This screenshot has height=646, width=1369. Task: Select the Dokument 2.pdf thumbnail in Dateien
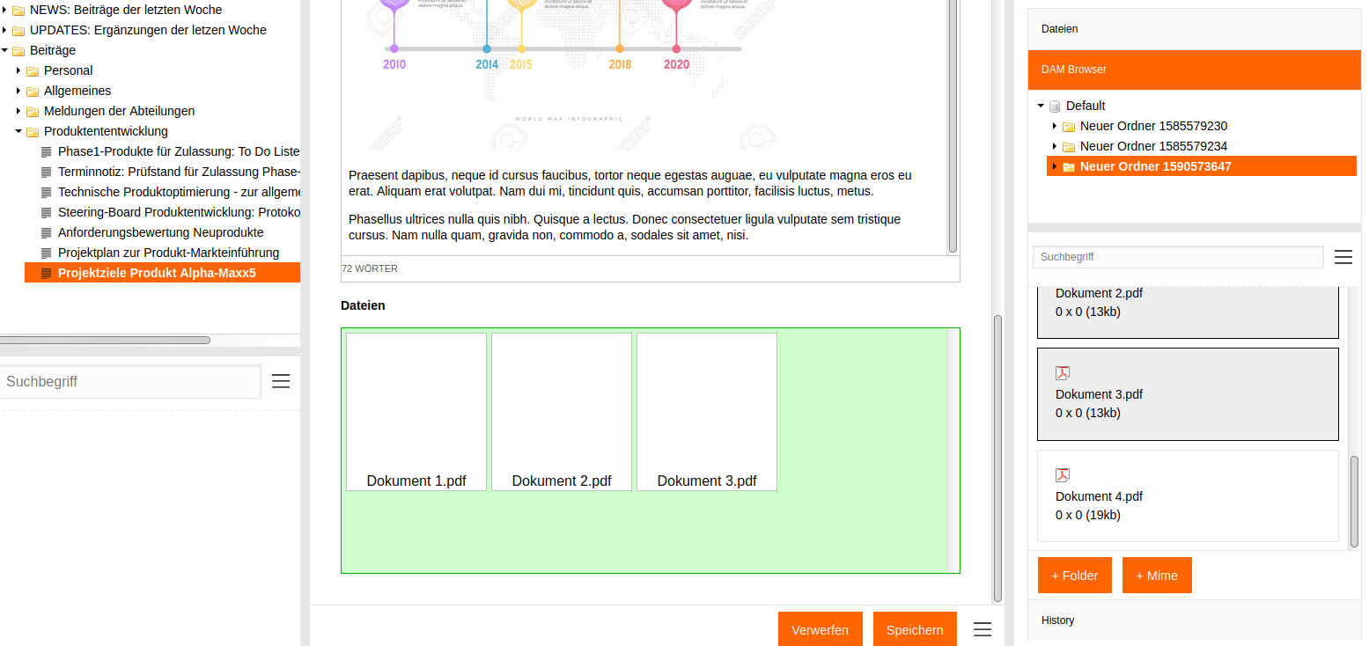pyautogui.click(x=561, y=411)
